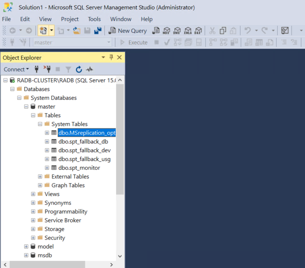This screenshot has width=305, height=268.
Task: Click Connect Object Explorer plug icon
Action: point(37,69)
